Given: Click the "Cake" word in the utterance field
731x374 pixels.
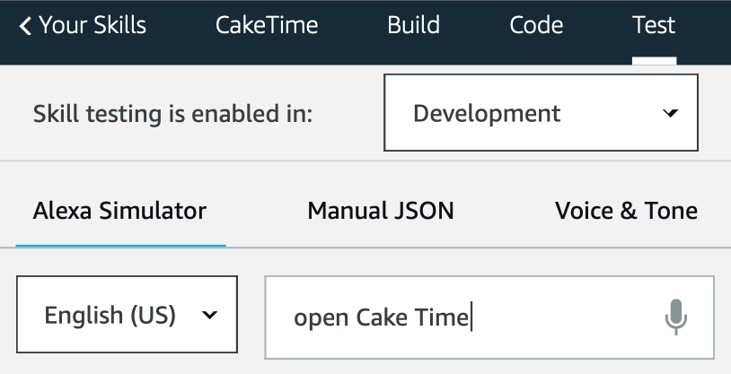Looking at the screenshot, I should point(382,317).
